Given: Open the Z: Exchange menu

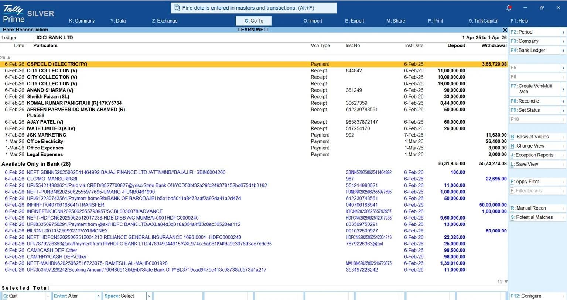Looking at the screenshot, I should 165,21.
